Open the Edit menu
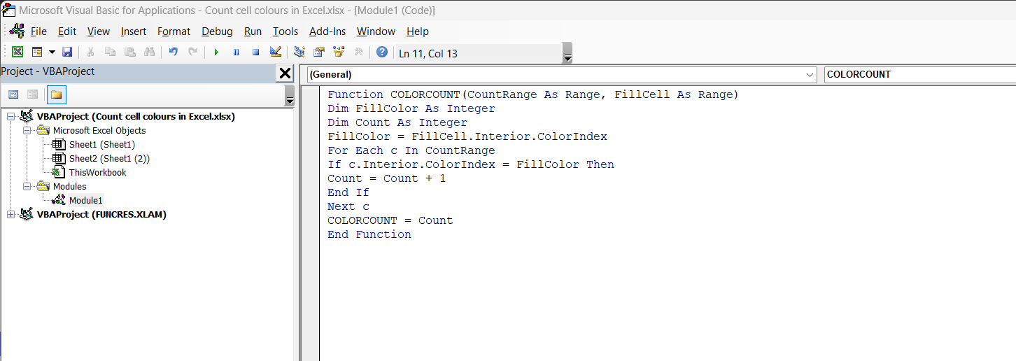The image size is (1016, 361). point(67,31)
